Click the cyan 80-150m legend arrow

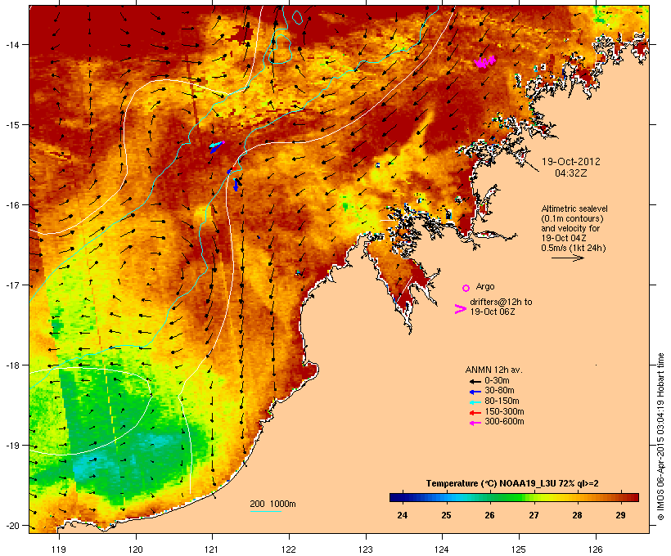475,402
